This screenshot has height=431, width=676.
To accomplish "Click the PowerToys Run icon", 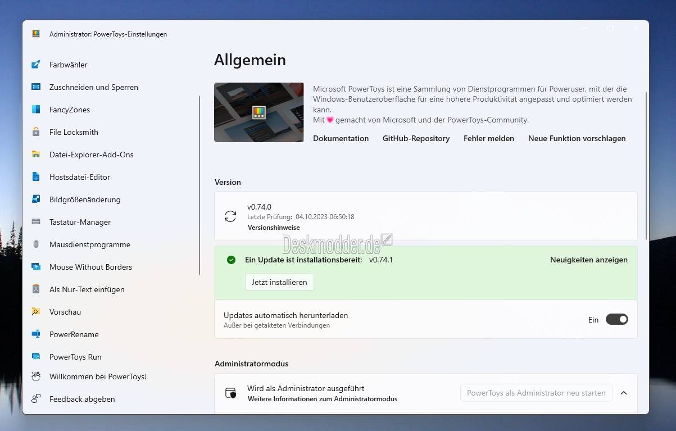I will pos(36,357).
